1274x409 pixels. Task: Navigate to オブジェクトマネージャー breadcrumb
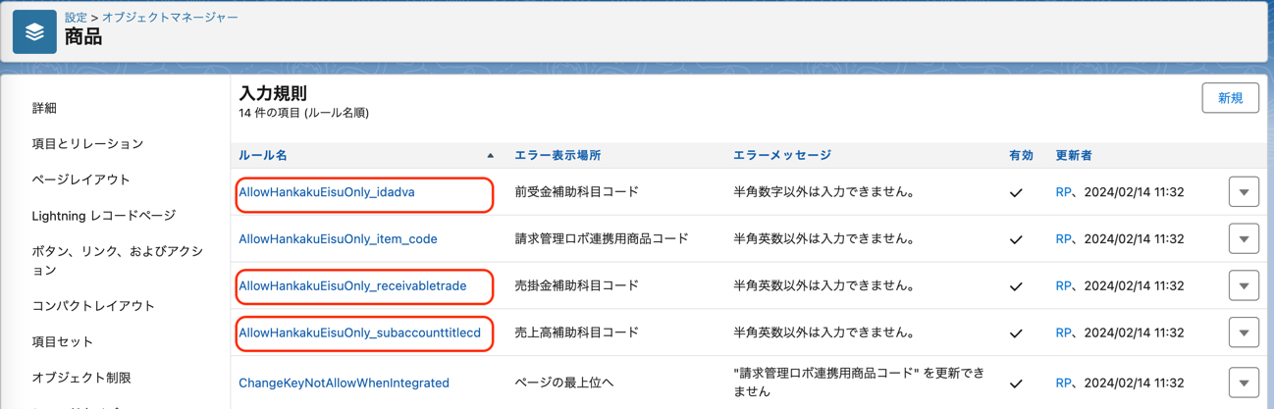(x=170, y=18)
